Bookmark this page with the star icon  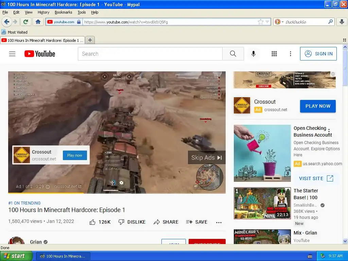tap(261, 22)
